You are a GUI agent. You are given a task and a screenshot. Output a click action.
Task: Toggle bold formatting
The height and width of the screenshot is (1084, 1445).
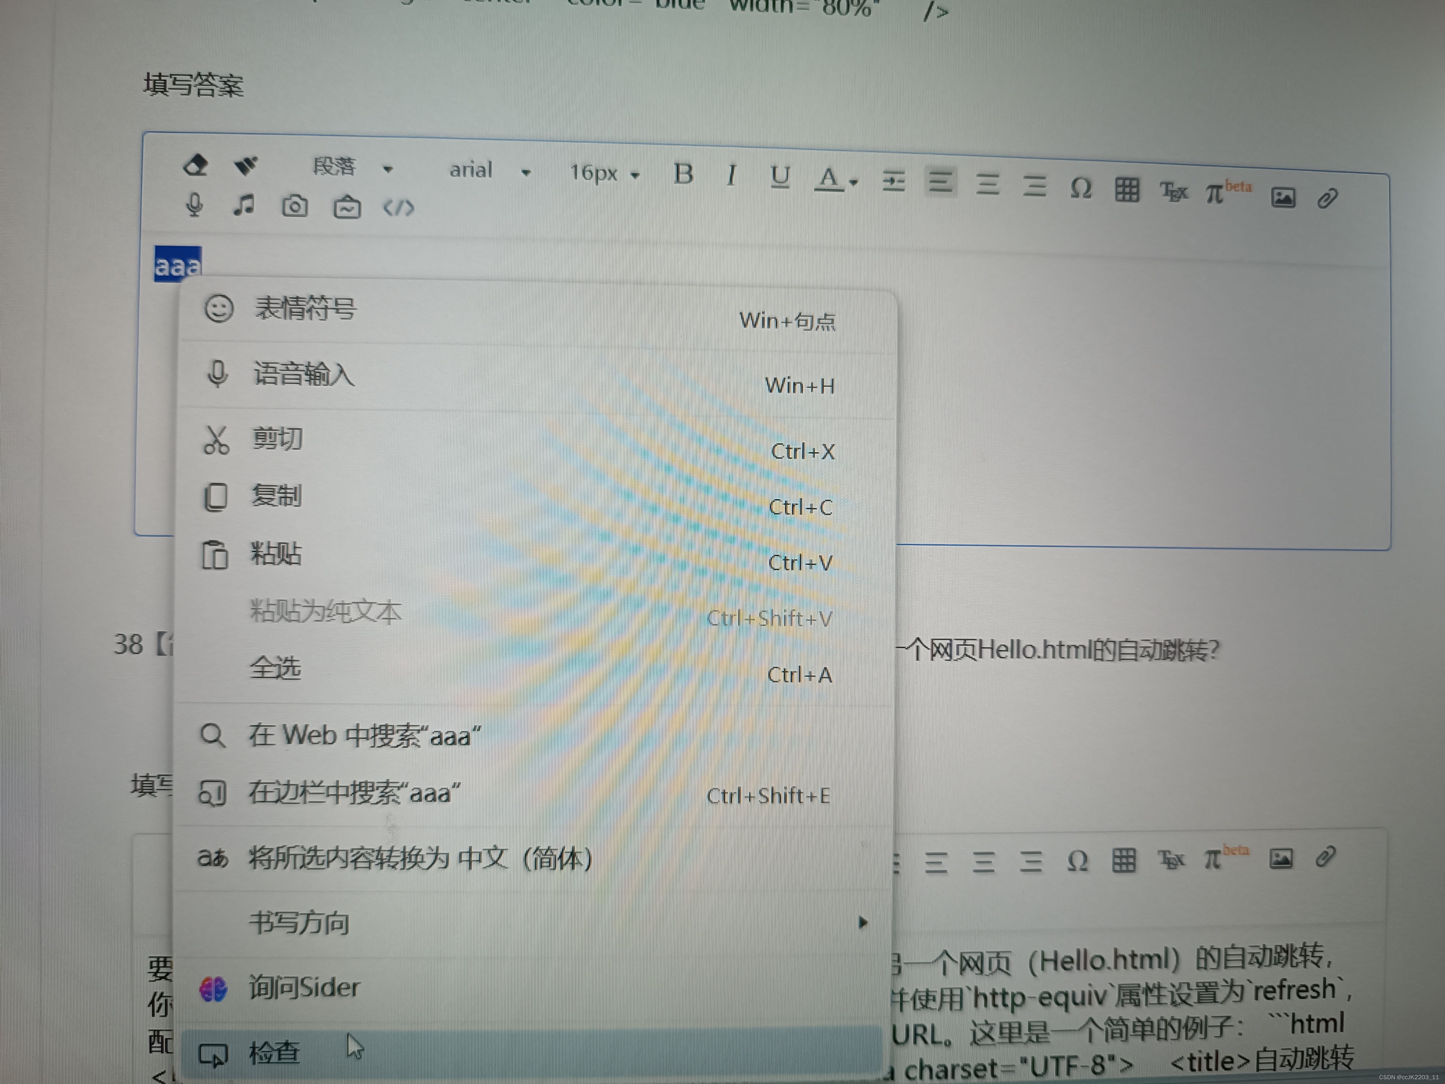(683, 175)
